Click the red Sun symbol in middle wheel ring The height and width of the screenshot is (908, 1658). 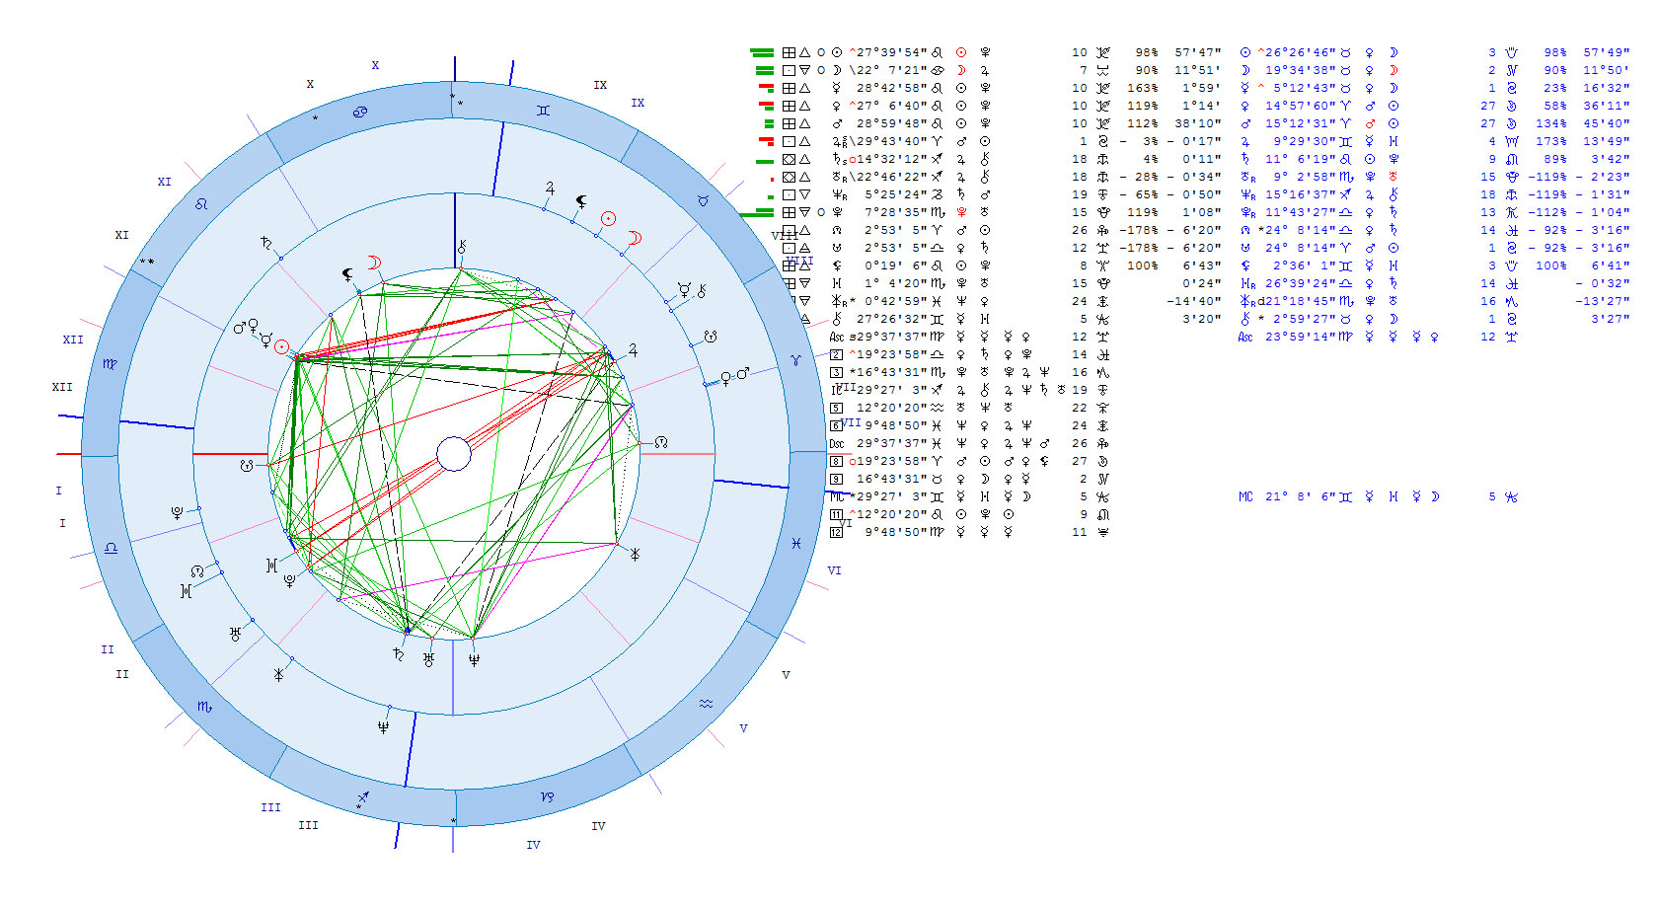point(609,219)
